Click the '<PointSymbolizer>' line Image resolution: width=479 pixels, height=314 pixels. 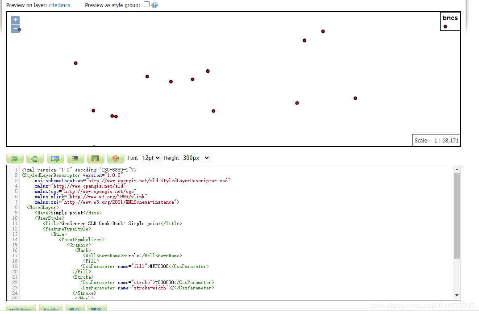(x=82, y=239)
